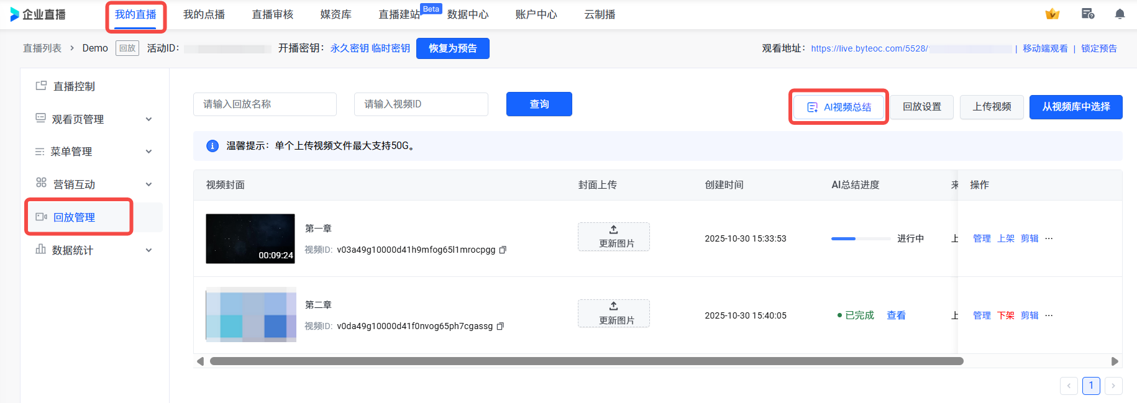Click the document help icon in header

coord(1087,14)
